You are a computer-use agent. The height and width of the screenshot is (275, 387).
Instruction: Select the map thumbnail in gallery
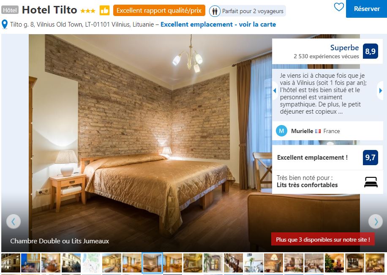click(x=91, y=263)
